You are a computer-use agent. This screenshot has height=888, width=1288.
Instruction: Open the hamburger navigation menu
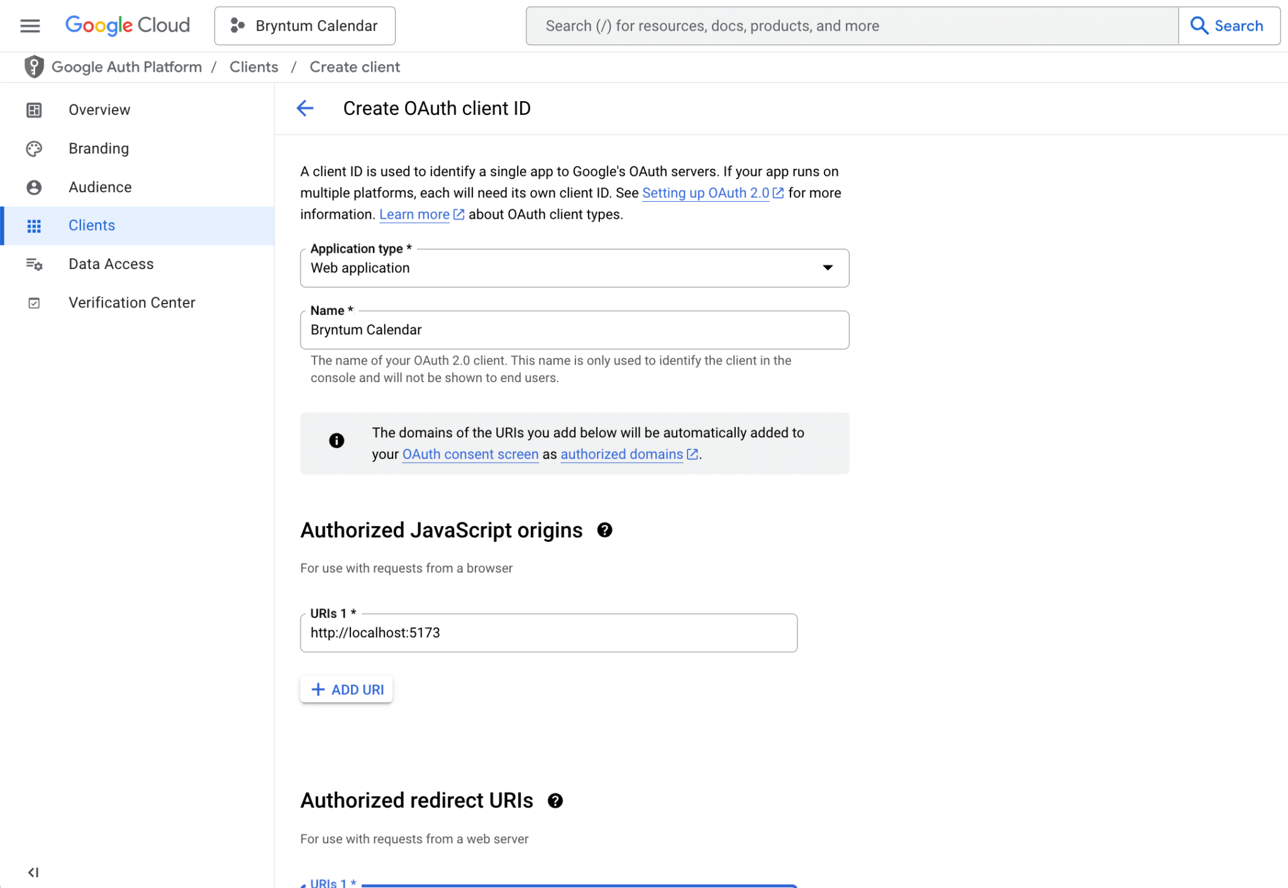point(30,26)
